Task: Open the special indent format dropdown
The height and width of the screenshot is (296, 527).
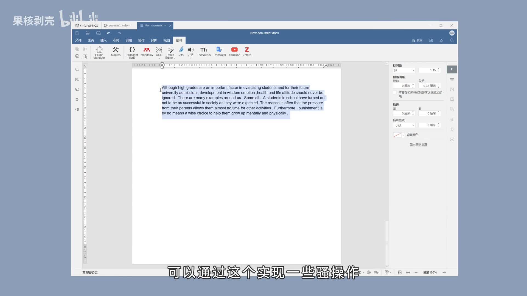Action: pos(404,125)
